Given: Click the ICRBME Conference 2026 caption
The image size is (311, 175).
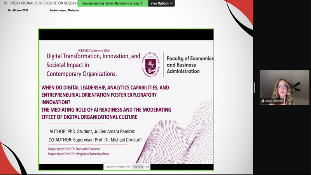Looking at the screenshot, I should click(x=94, y=51).
